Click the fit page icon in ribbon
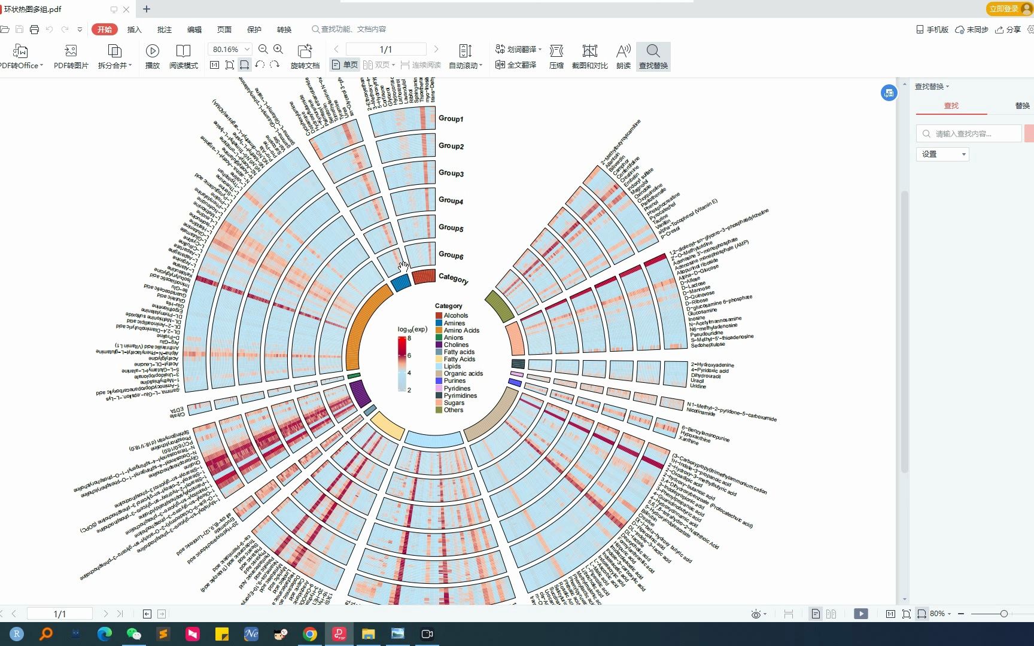The image size is (1034, 646). click(230, 65)
